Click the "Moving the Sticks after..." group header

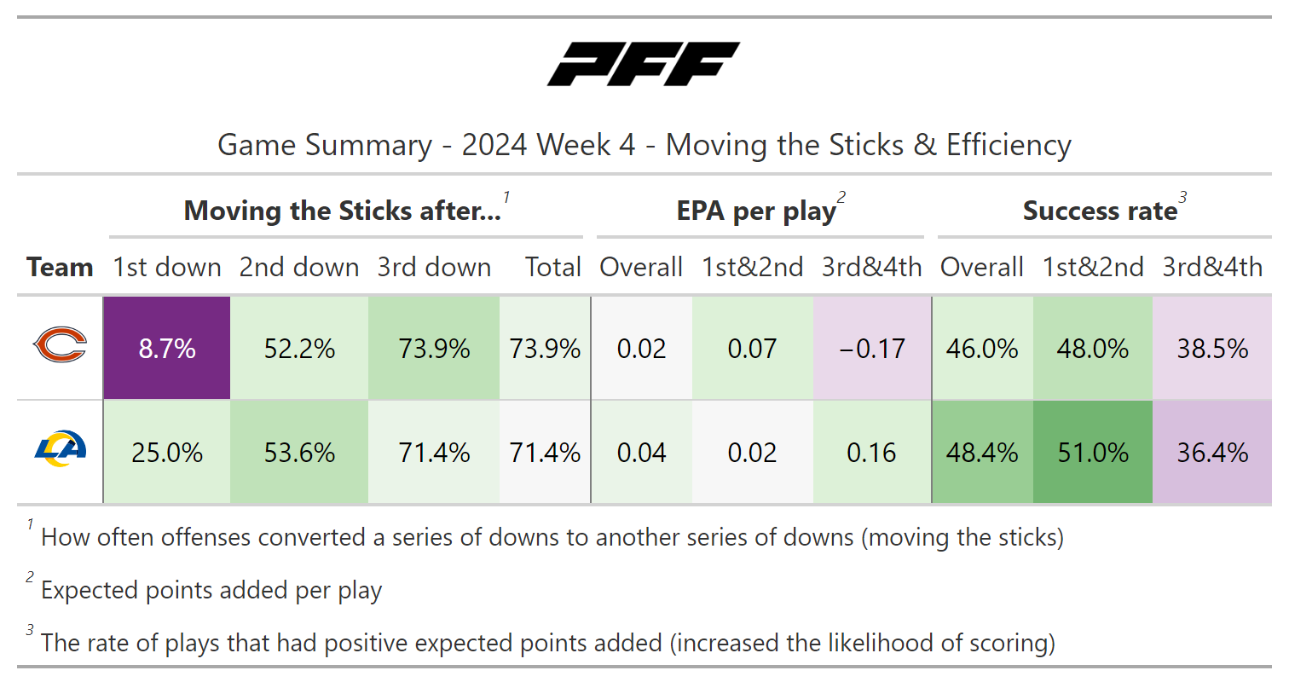343,211
